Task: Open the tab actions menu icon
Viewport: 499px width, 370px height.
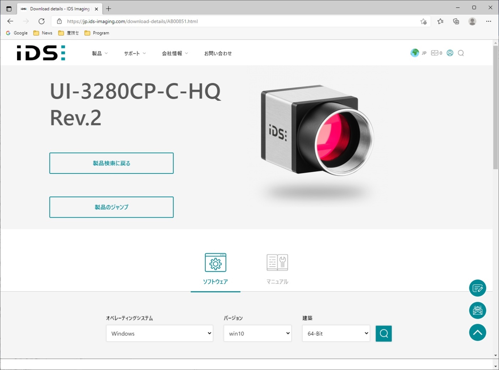Action: click(9, 9)
